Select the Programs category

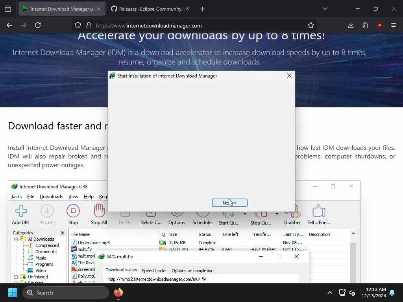[44, 264]
